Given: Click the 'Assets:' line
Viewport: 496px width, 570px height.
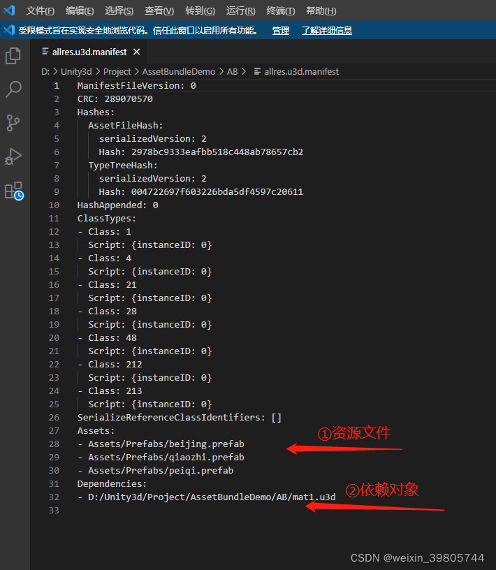Looking at the screenshot, I should pos(96,431).
